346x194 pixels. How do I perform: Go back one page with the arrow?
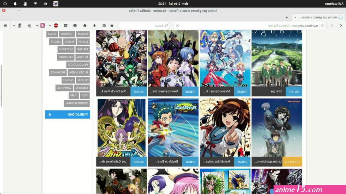coord(341,26)
